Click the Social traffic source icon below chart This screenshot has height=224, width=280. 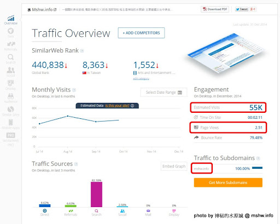click(x=122, y=211)
